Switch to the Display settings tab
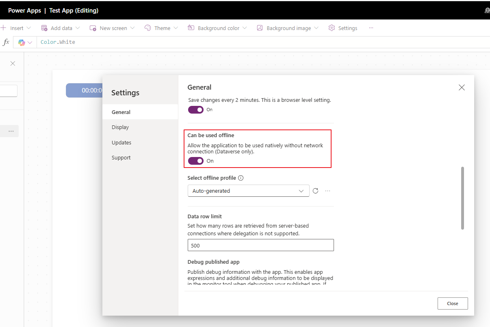This screenshot has height=327, width=490. pyautogui.click(x=120, y=127)
